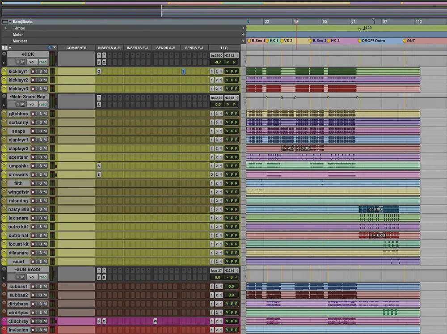Click the Main Snare Bap volume value field
Screen dimensions: 447x334
click(x=216, y=104)
